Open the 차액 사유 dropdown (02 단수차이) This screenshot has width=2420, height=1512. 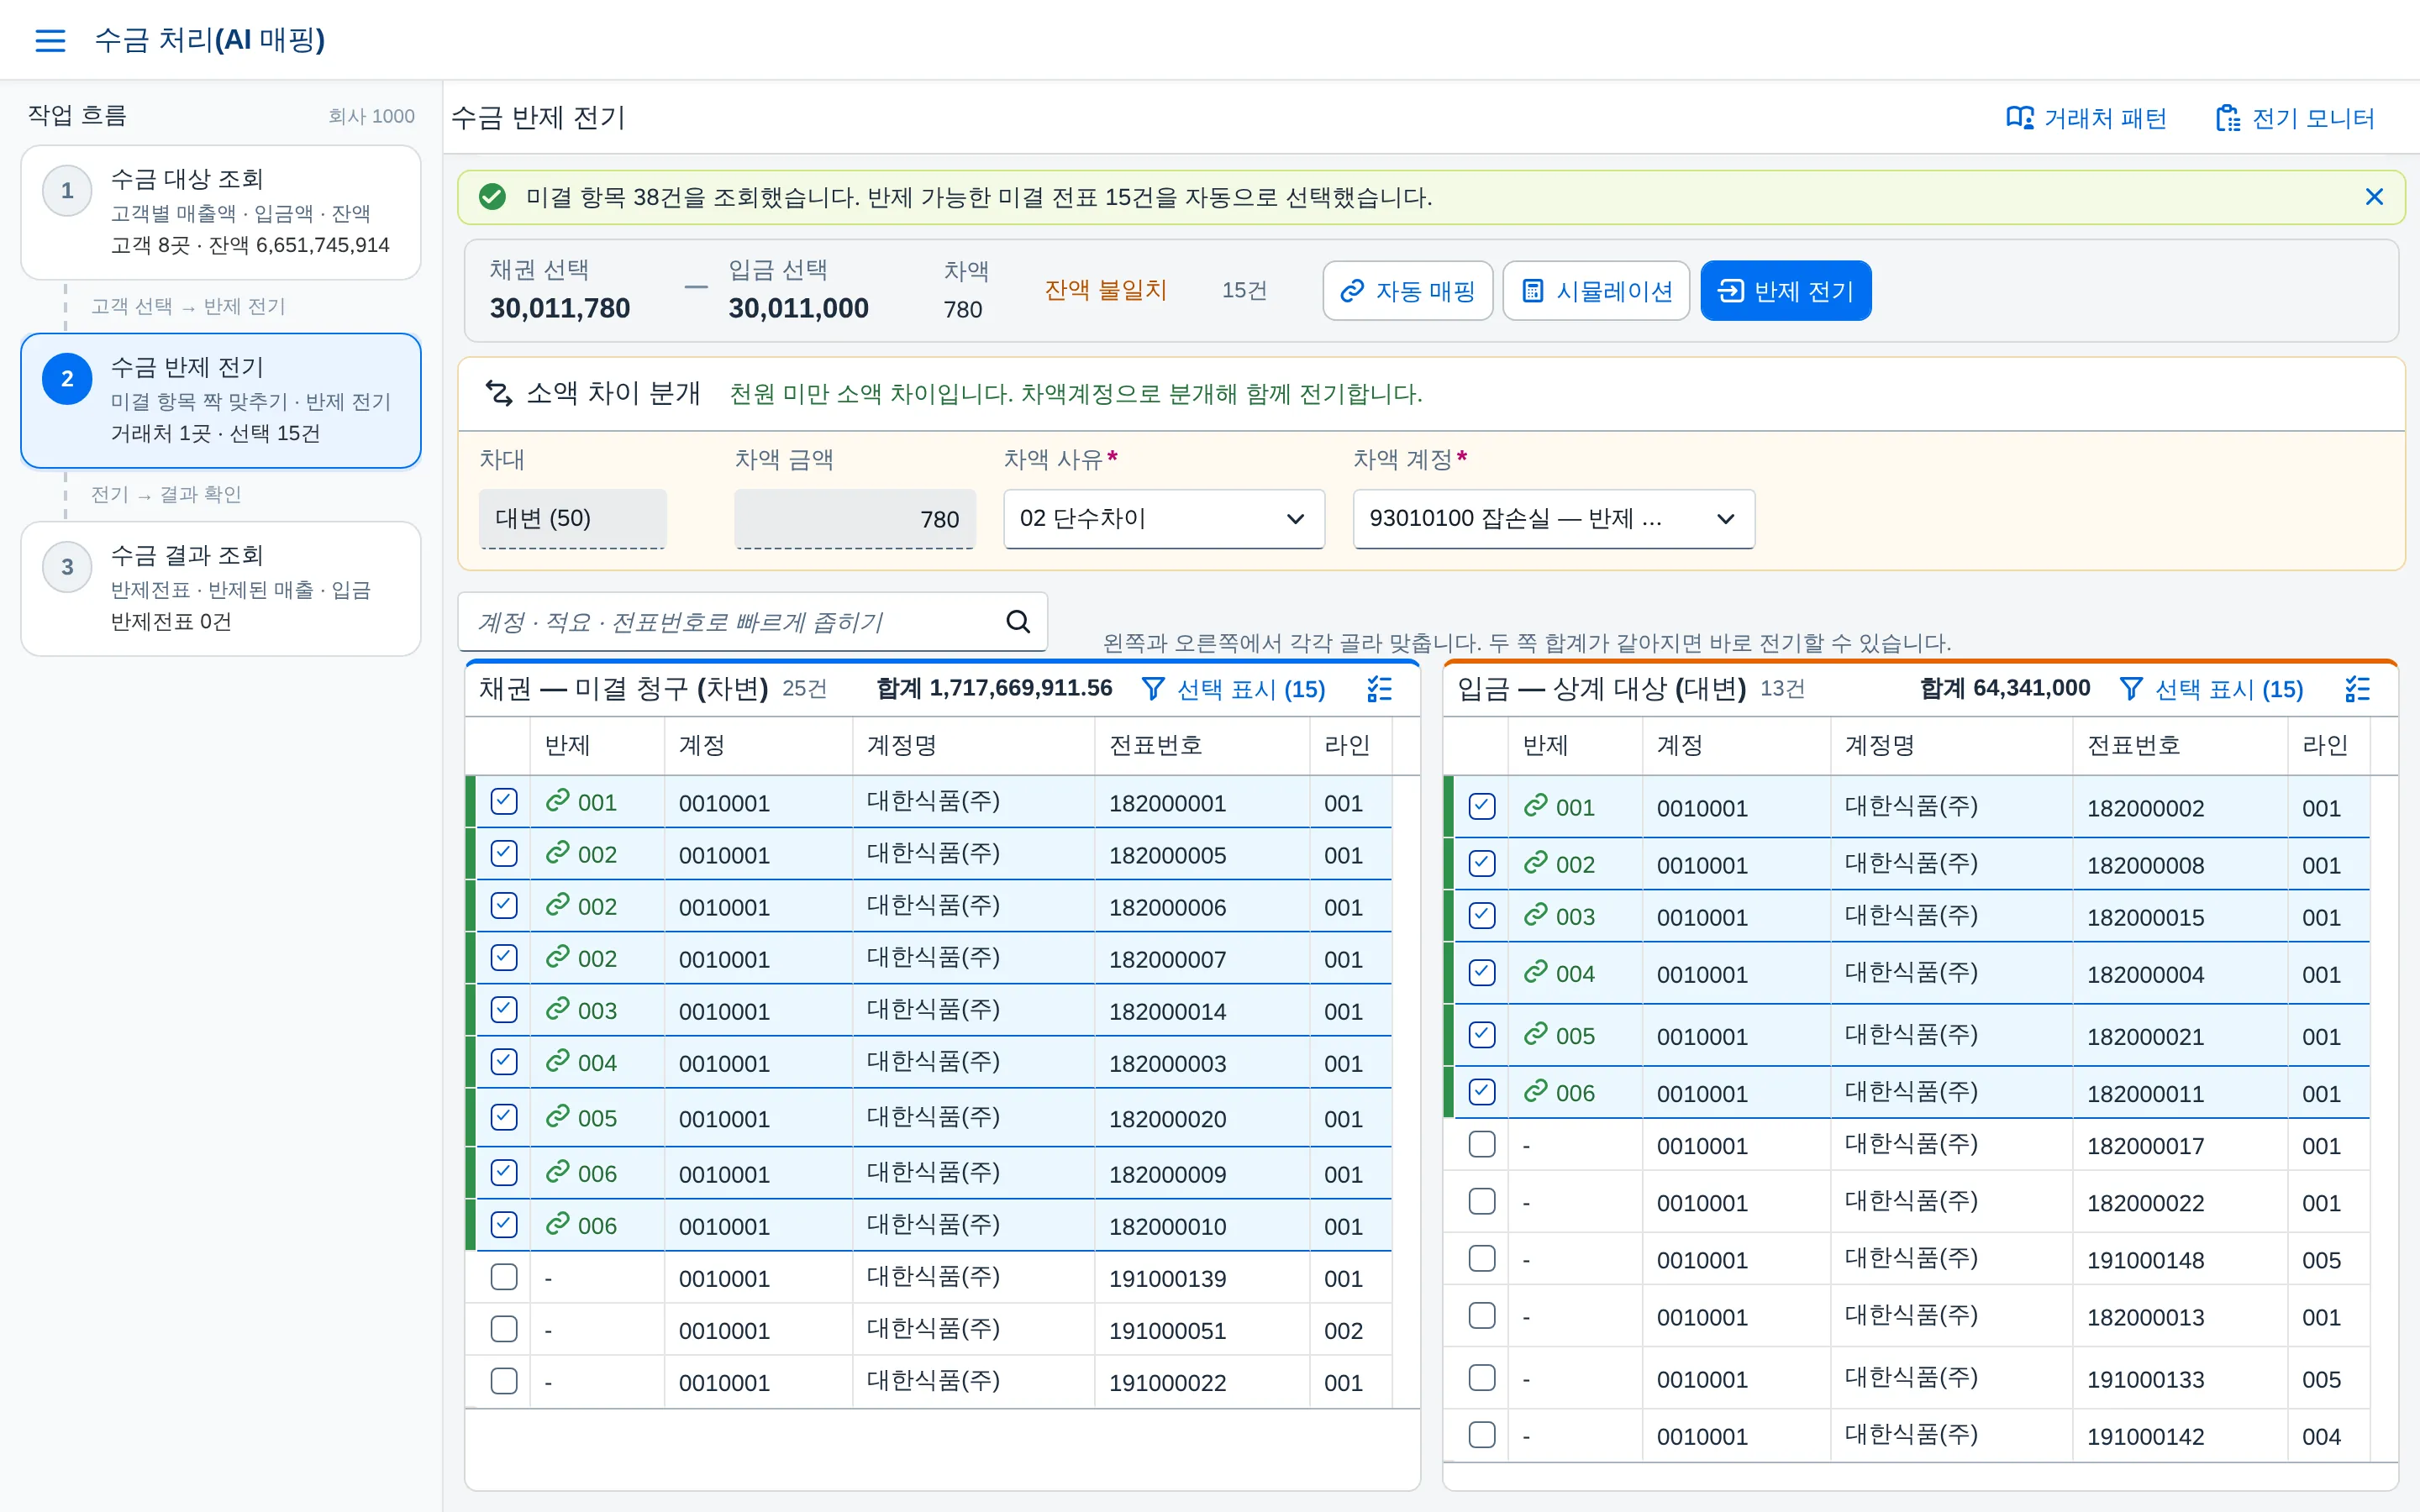point(1164,518)
